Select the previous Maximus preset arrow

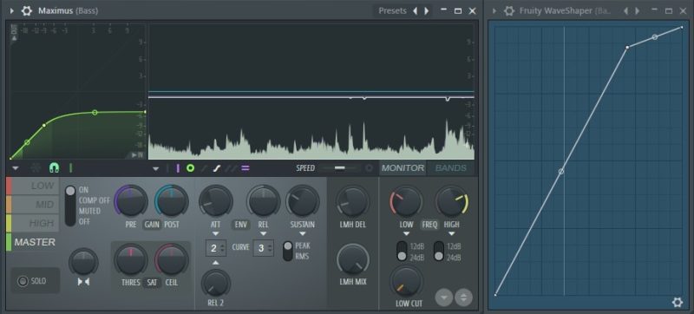click(415, 10)
